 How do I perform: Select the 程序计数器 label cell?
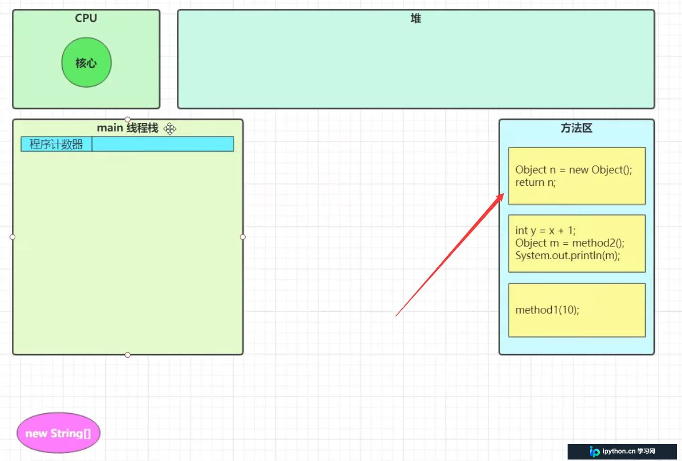[x=56, y=144]
